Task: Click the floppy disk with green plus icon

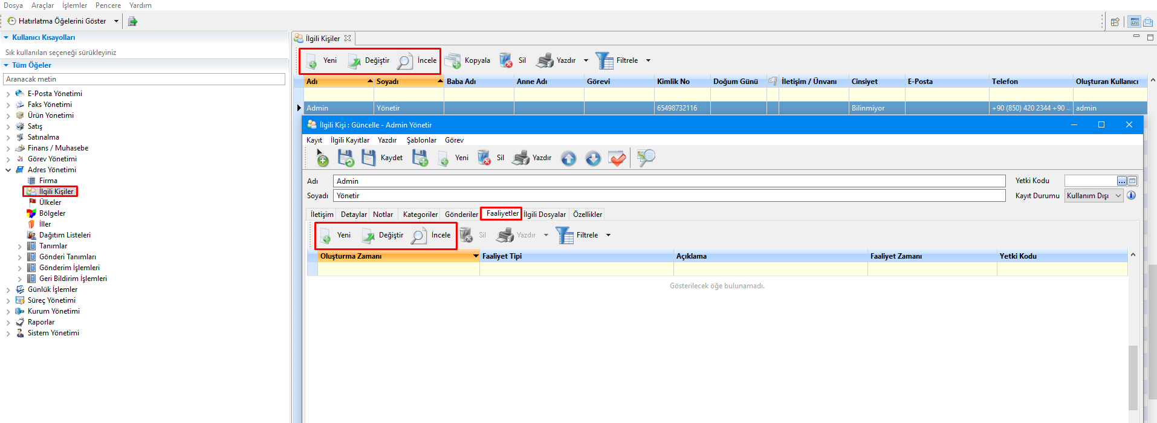Action: click(420, 158)
